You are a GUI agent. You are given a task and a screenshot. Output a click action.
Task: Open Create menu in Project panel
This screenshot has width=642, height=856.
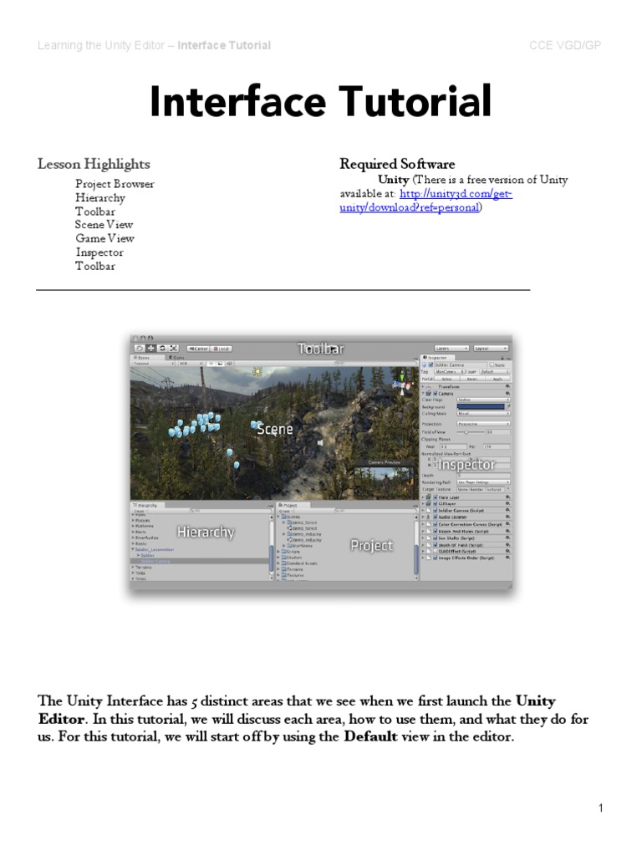(x=285, y=511)
